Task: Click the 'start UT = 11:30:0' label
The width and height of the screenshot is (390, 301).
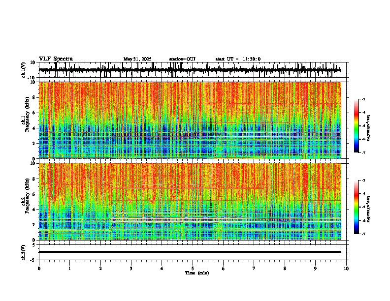Action: 238,59
